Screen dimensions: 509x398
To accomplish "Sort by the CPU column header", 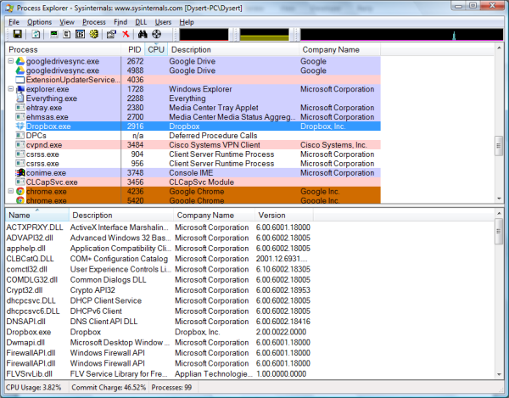I will click(156, 50).
